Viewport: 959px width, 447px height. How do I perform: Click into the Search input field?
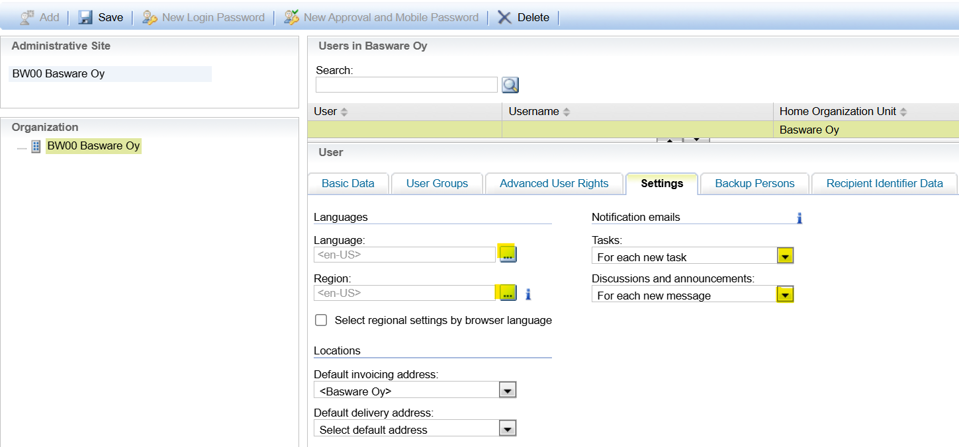[x=406, y=85]
